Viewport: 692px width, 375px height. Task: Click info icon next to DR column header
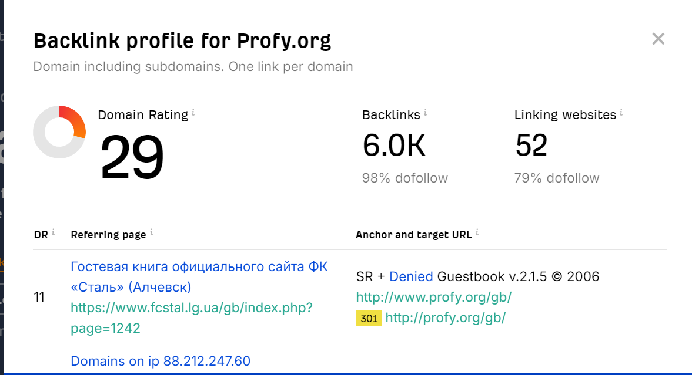click(53, 232)
